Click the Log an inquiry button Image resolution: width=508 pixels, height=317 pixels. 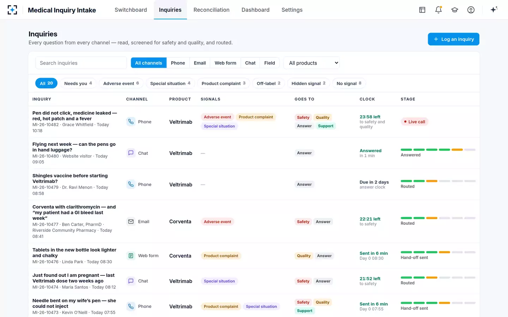[x=453, y=39]
